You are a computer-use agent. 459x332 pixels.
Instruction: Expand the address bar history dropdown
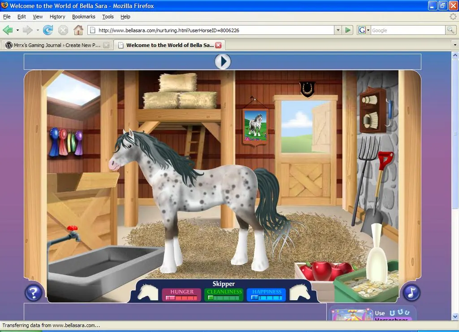click(x=338, y=30)
